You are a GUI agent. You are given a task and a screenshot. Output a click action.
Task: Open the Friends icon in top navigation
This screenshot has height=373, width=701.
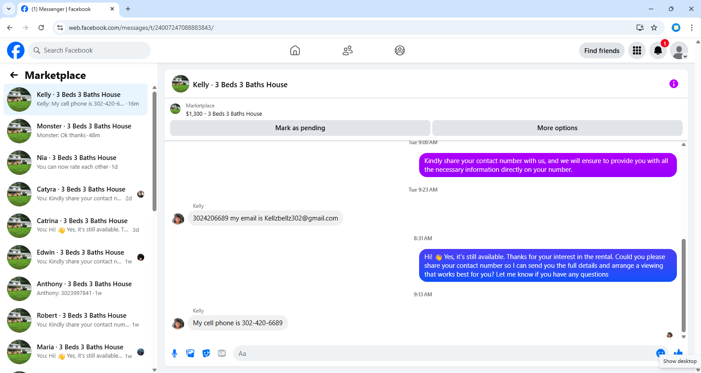pyautogui.click(x=348, y=50)
